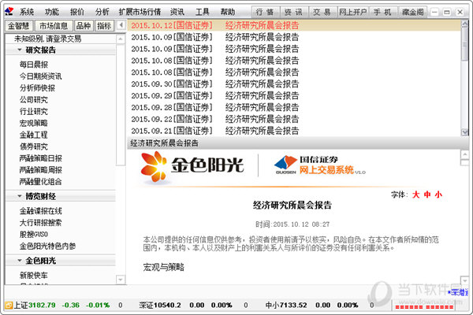Screen dimensions: 473x315
Task: Open the 资讯 menu
Action: point(177,12)
